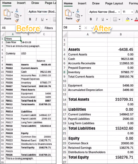
Task: Click 'F0018' cell in Before window
Action: click(x=13, y=126)
